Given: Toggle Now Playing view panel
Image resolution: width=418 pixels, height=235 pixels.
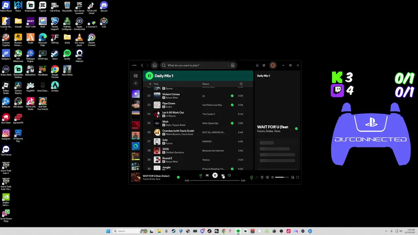Looking at the screenshot, I should [x=251, y=177].
